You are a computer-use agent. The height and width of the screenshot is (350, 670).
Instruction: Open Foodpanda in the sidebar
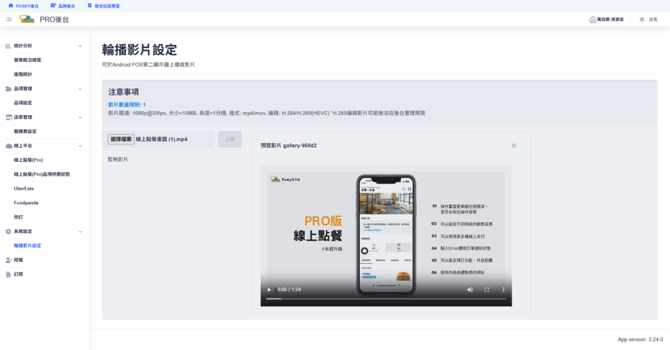[x=26, y=202]
